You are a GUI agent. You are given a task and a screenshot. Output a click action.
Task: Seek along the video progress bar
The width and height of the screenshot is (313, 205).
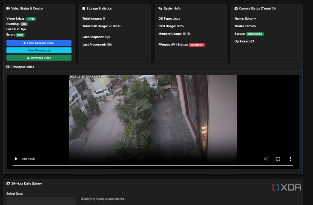tap(153, 165)
